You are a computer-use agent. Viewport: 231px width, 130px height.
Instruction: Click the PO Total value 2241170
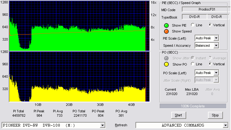click(80, 115)
